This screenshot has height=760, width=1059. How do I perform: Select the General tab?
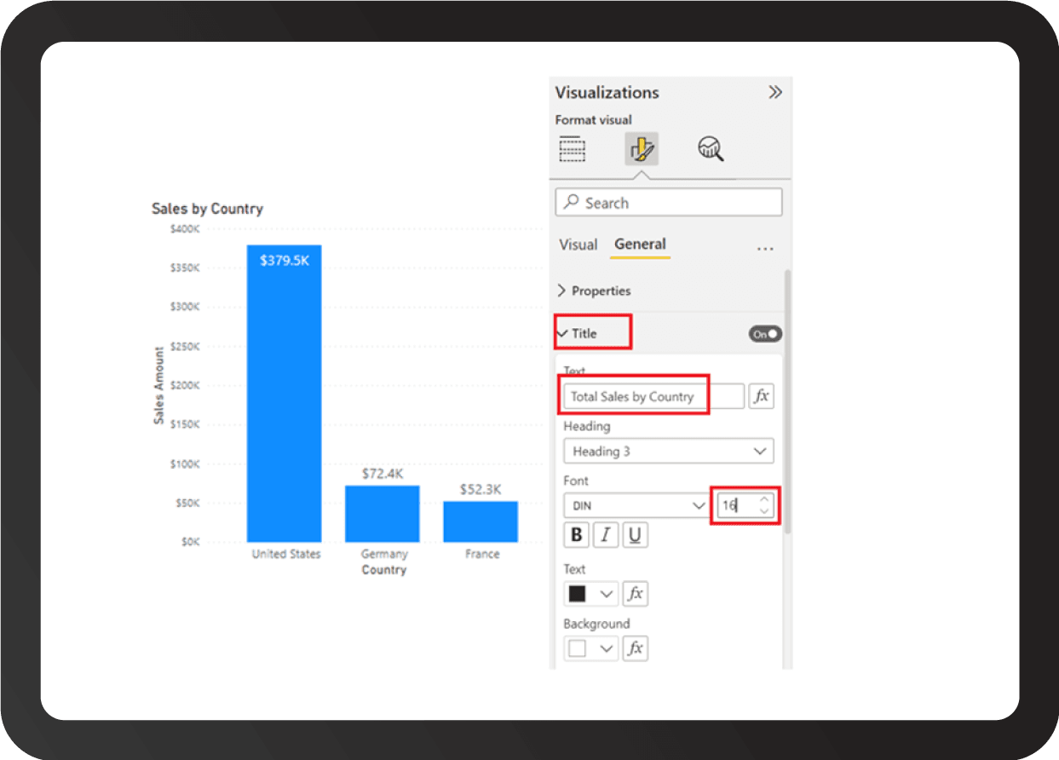[640, 245]
